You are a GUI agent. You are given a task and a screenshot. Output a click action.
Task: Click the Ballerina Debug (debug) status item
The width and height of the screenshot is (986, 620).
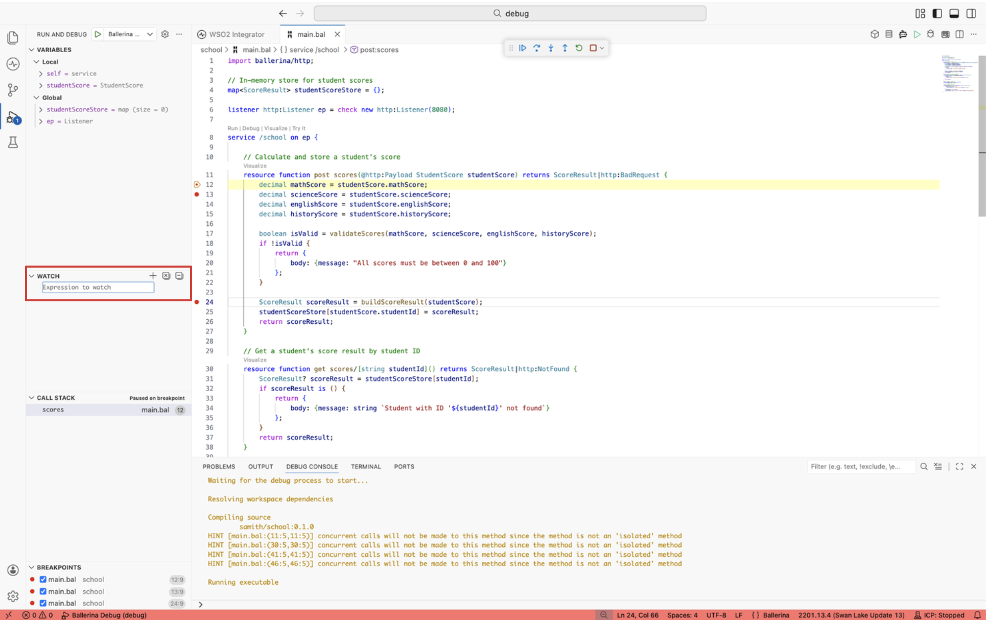click(104, 615)
